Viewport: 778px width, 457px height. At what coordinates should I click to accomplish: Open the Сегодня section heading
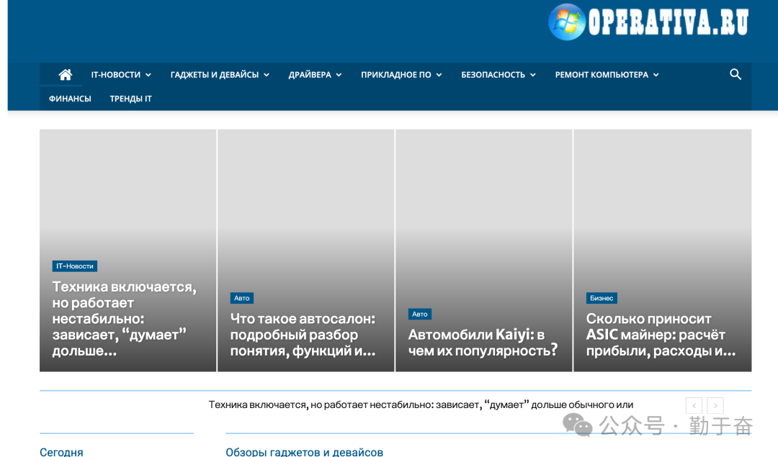(x=61, y=452)
